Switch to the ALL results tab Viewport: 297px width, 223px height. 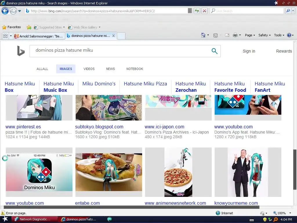click(42, 69)
